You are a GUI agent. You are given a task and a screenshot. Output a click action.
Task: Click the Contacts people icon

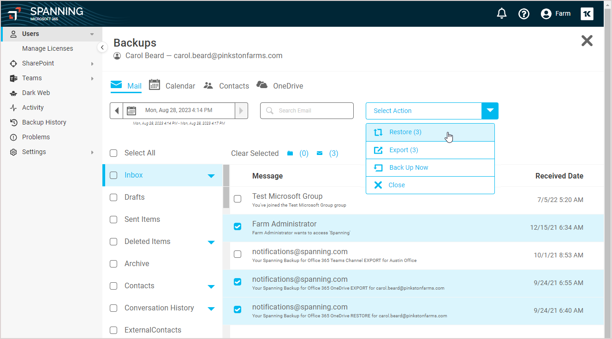208,85
